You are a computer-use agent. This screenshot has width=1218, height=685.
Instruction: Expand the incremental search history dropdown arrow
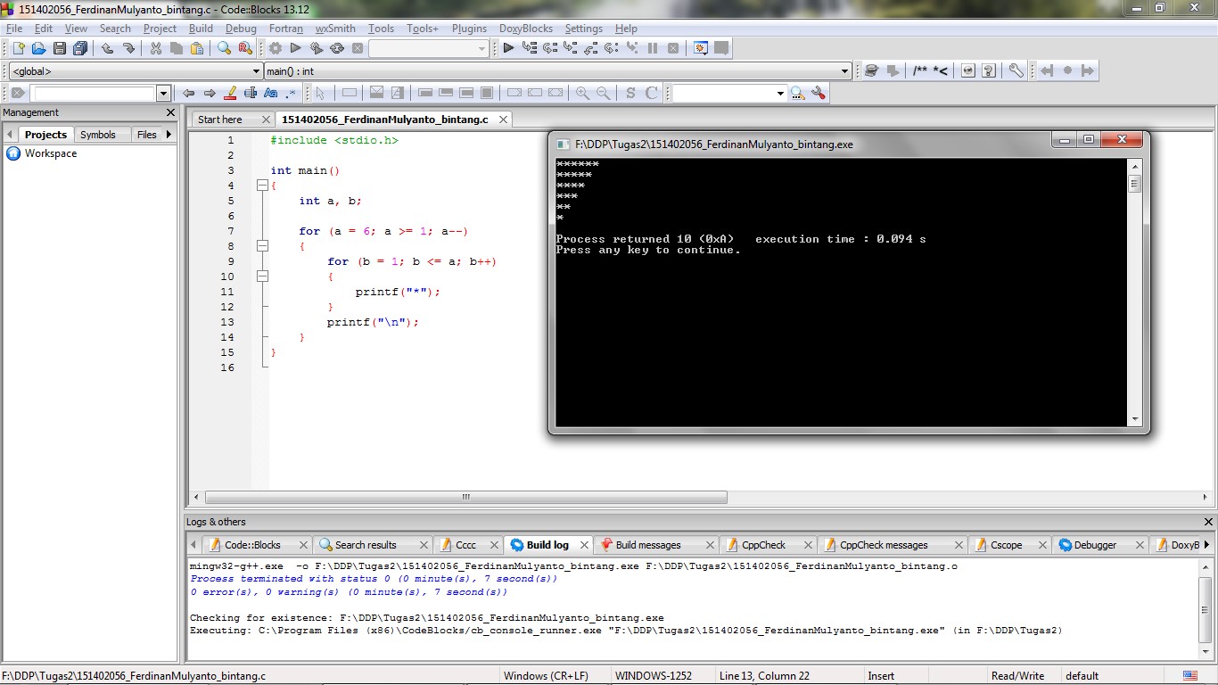pyautogui.click(x=163, y=93)
